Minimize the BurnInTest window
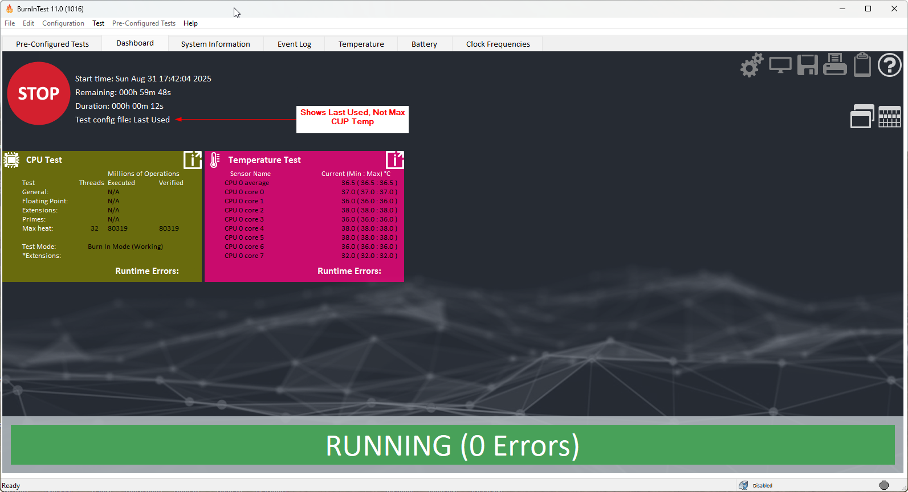Viewport: 908px width, 492px height. click(x=842, y=9)
